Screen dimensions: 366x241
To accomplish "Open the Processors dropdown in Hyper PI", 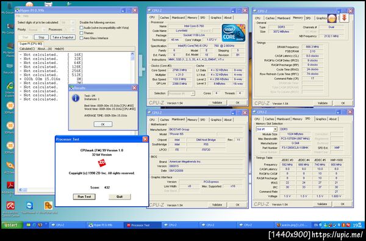I will click(x=70, y=30).
